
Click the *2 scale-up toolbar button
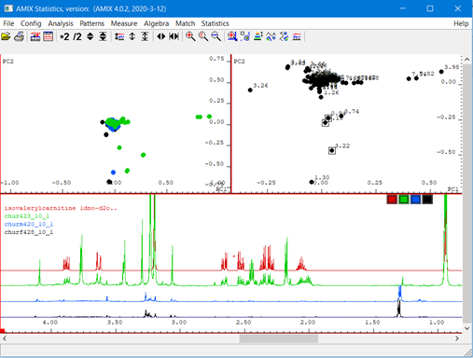(64, 36)
